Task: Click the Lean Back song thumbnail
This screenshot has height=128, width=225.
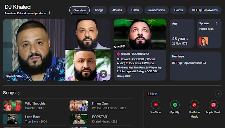Action: click(x=12, y=119)
